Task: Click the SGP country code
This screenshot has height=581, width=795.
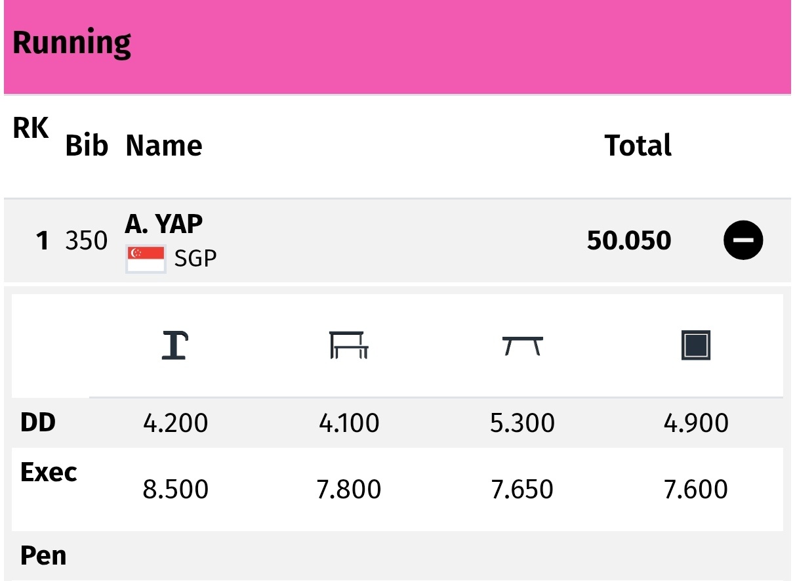Action: pyautogui.click(x=195, y=259)
